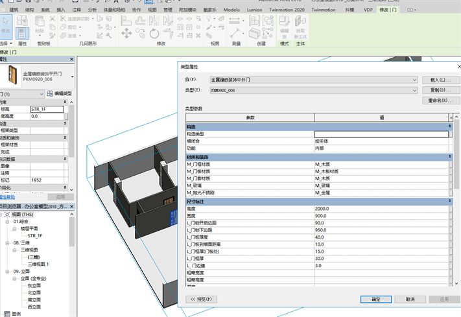Toggle the Properties palette ribbon icon

[22, 33]
